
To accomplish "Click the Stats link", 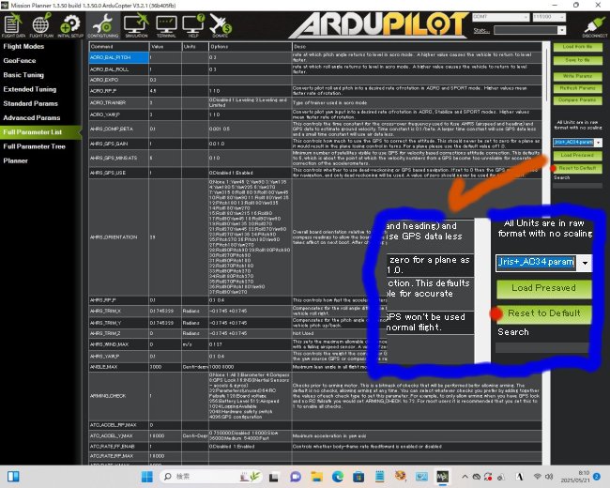I will click(481, 31).
